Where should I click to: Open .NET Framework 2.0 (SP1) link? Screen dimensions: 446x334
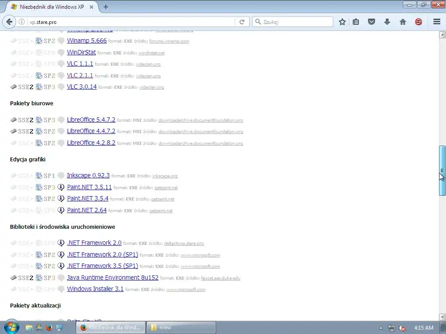tap(102, 254)
